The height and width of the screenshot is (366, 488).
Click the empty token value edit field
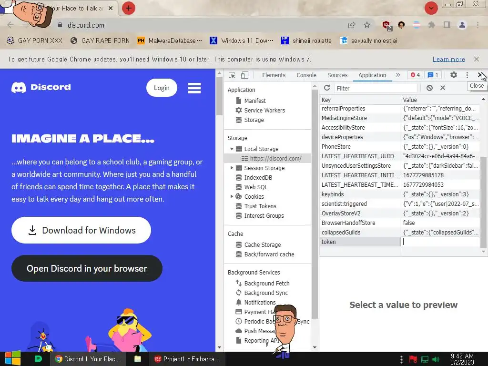440,242
